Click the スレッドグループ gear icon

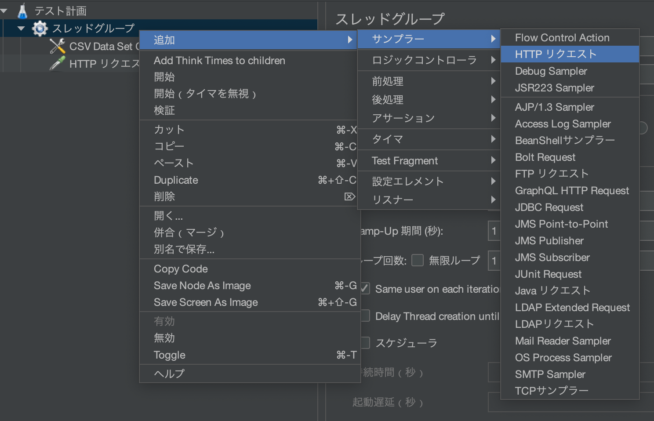click(x=39, y=28)
